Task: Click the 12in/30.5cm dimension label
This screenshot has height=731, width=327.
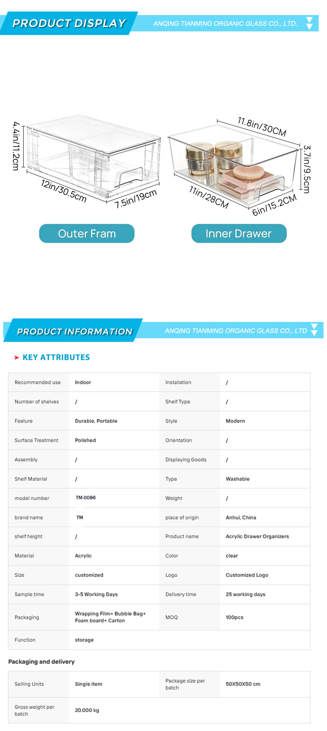Action: [x=64, y=191]
